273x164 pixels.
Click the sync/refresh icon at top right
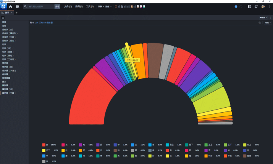(256, 6)
